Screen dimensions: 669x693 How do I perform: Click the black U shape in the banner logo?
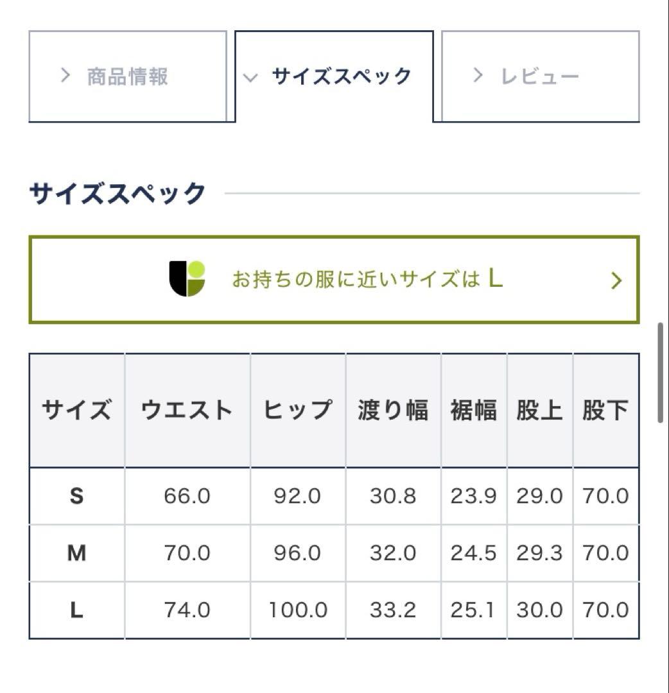(x=178, y=279)
